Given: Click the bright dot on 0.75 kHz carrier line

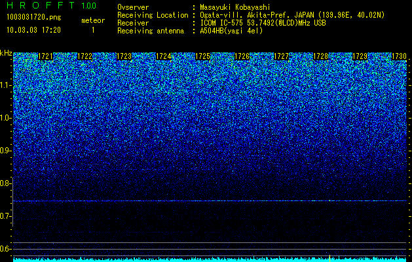Looking at the screenshot, I should click(329, 200).
